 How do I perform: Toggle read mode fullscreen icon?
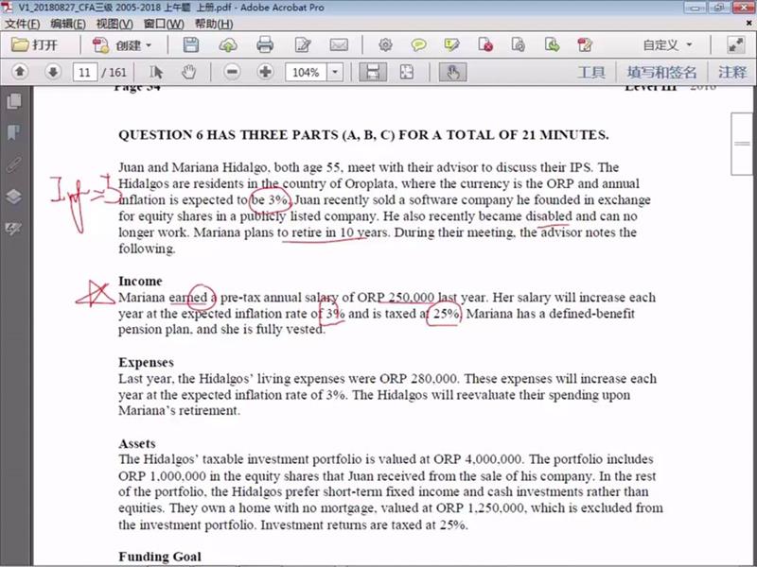pos(735,44)
